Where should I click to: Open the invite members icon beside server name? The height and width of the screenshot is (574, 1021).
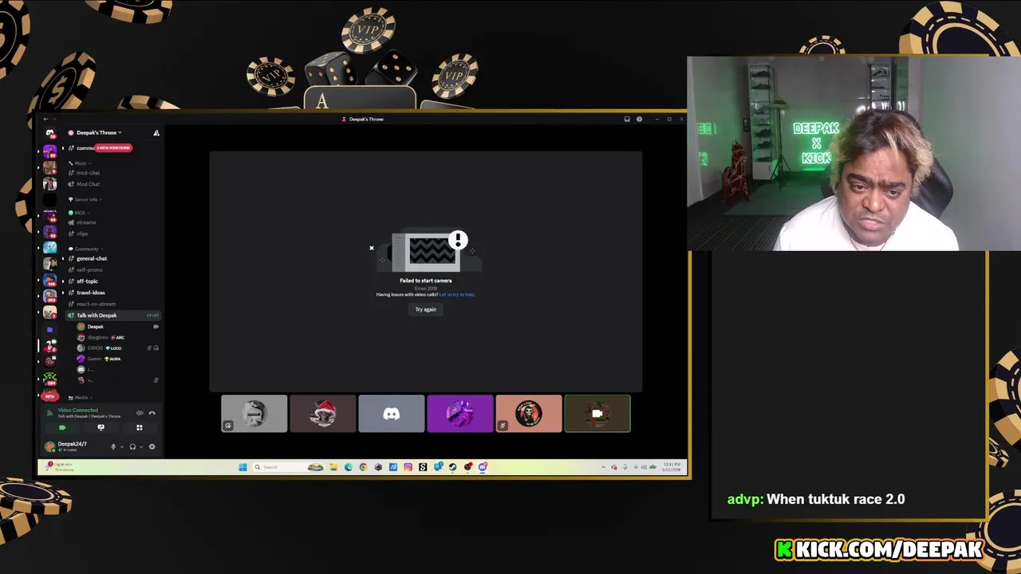(156, 133)
